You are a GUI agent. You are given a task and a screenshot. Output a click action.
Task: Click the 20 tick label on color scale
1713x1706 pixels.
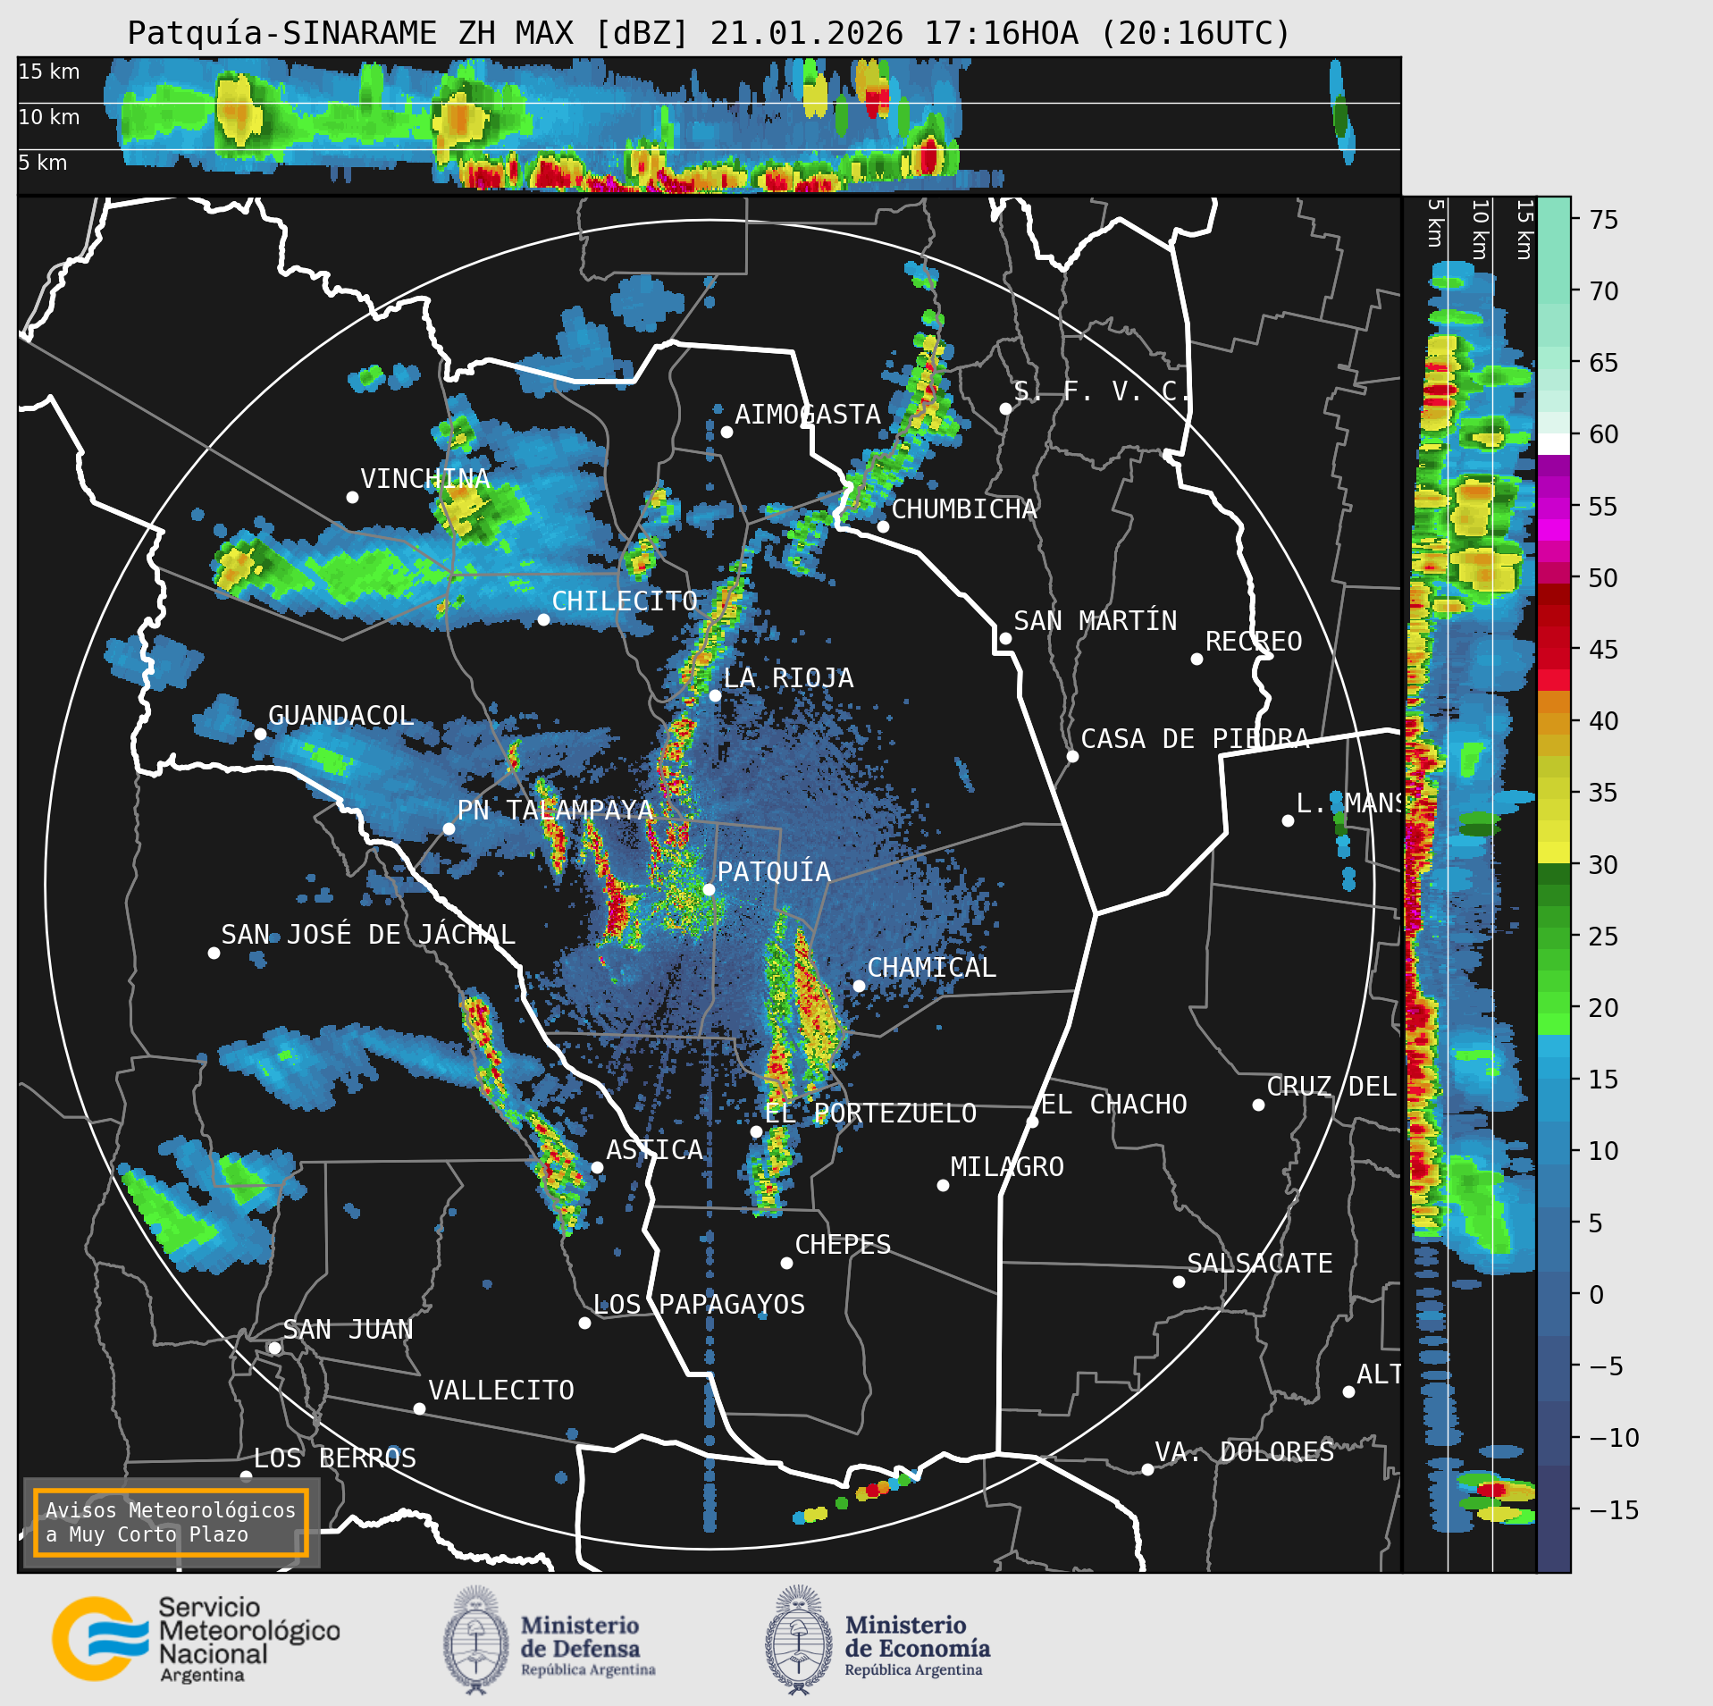(x=1604, y=1008)
